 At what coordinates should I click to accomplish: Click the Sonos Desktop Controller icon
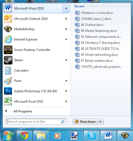[8, 50]
